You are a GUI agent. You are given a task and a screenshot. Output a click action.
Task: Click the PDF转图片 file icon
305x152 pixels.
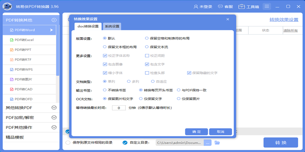point(11,79)
